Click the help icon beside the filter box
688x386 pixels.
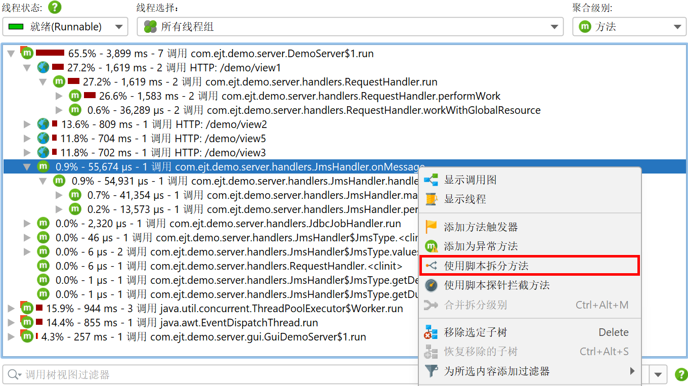click(x=681, y=375)
